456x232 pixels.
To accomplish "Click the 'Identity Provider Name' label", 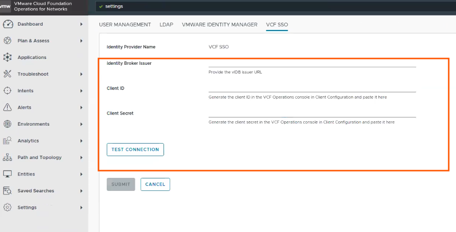I will click(x=131, y=47).
